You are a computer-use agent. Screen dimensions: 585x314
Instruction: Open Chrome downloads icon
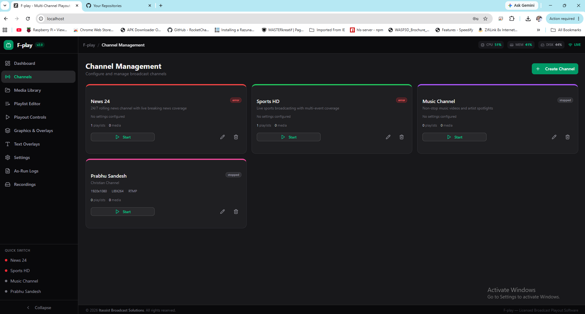[x=528, y=19]
